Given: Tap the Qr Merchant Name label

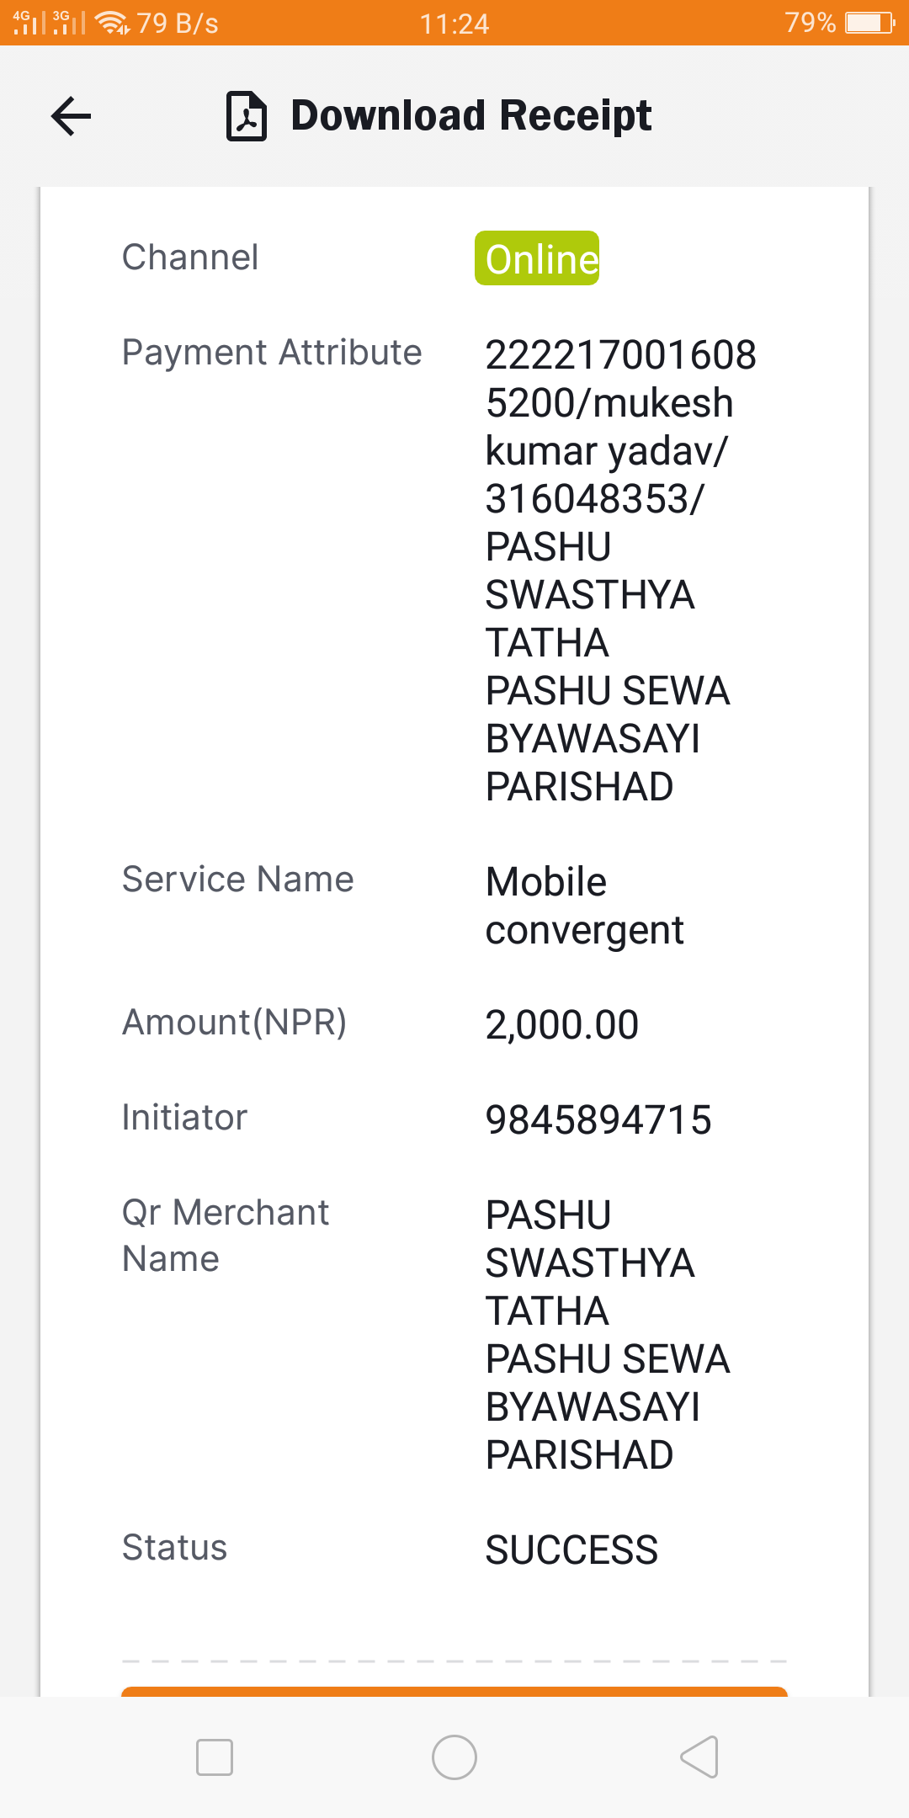Looking at the screenshot, I should (226, 1236).
